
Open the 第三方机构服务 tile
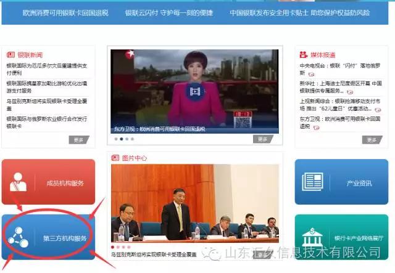pyautogui.click(x=48, y=237)
